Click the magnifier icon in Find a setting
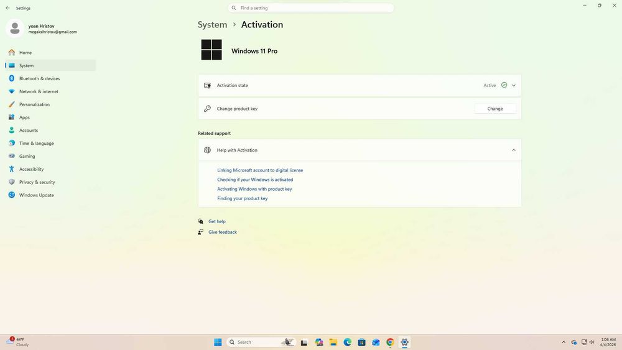Image resolution: width=622 pixels, height=350 pixels. pyautogui.click(x=234, y=8)
